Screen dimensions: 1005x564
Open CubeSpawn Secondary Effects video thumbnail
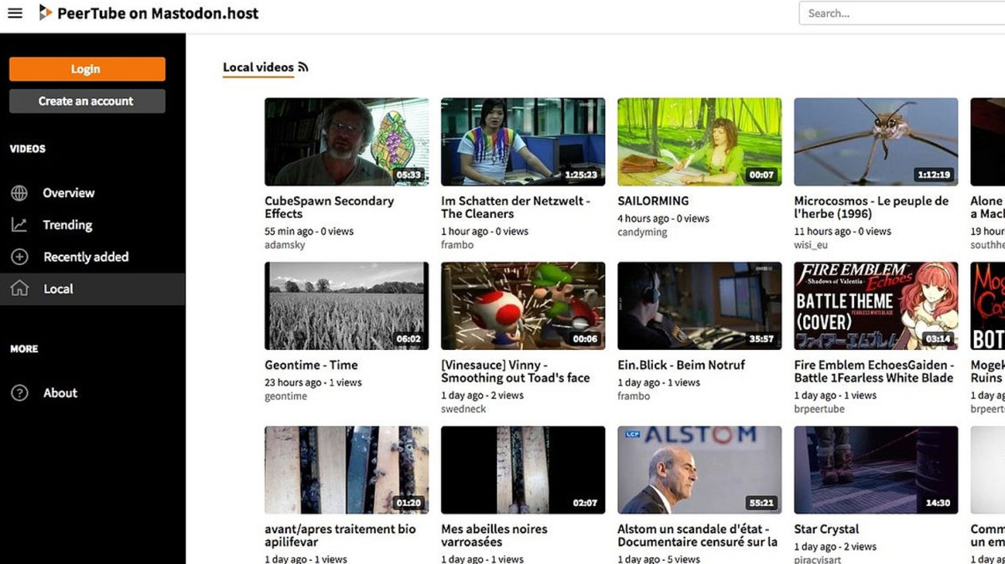tap(346, 142)
